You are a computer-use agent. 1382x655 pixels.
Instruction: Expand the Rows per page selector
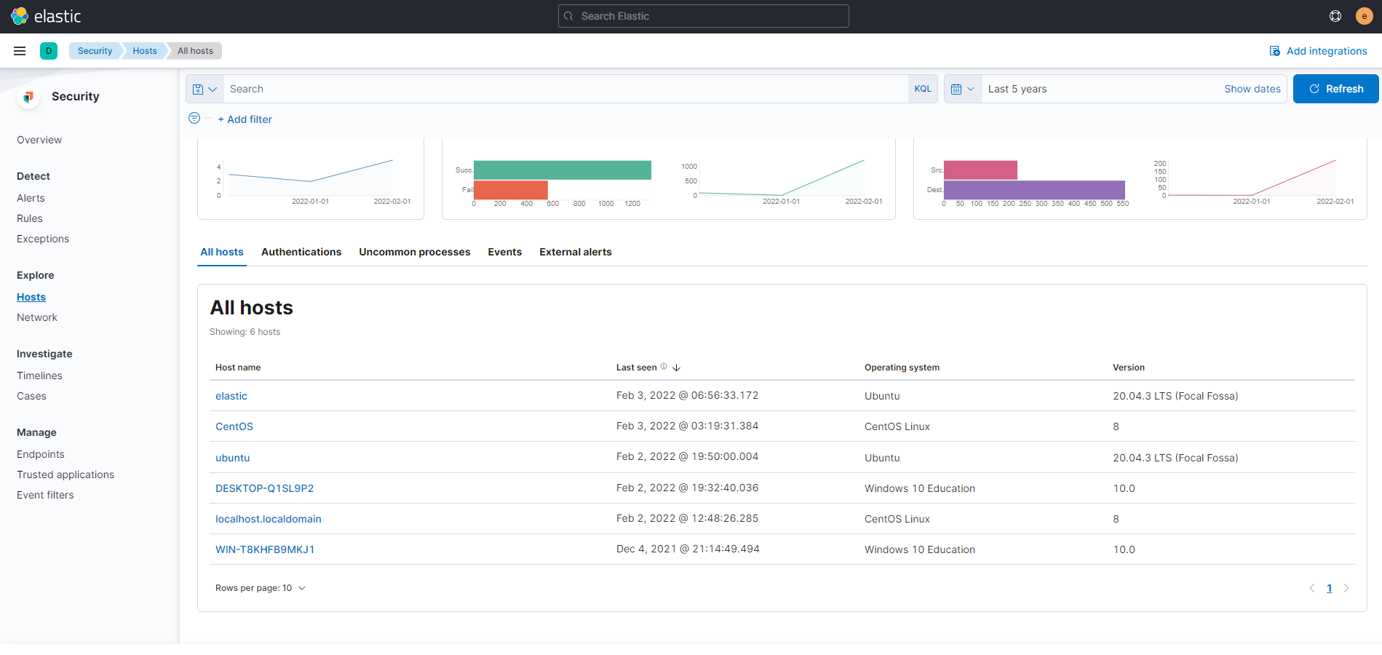coord(261,588)
